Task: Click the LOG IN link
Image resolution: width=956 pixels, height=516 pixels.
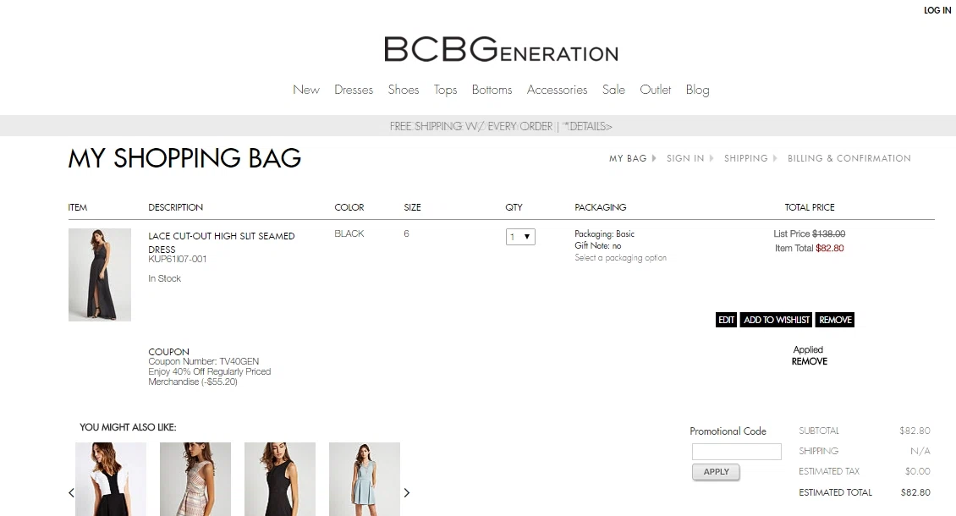Action: click(937, 10)
